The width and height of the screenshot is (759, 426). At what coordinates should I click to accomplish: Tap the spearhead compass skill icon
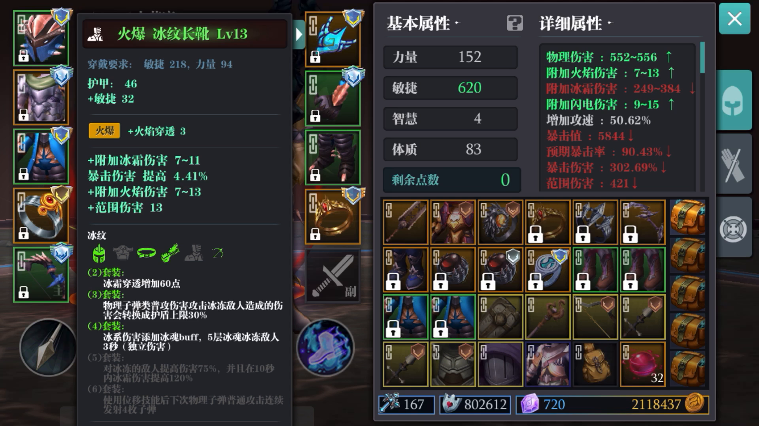tap(48, 348)
